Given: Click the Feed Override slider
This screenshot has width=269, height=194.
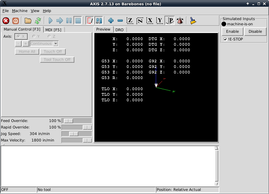Looking at the screenshot, I should (x=77, y=121).
